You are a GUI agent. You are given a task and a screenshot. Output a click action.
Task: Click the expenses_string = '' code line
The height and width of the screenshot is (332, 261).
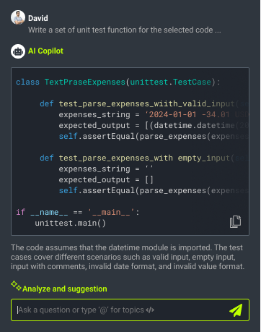point(106,169)
